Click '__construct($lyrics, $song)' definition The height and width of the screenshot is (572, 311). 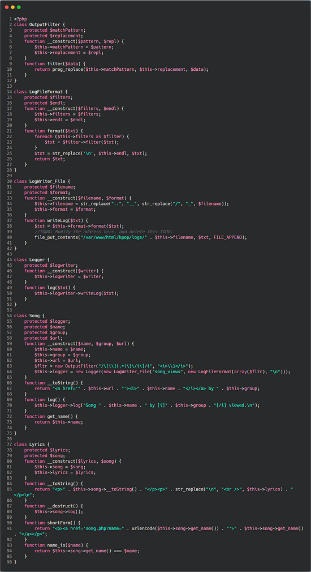[73, 462]
